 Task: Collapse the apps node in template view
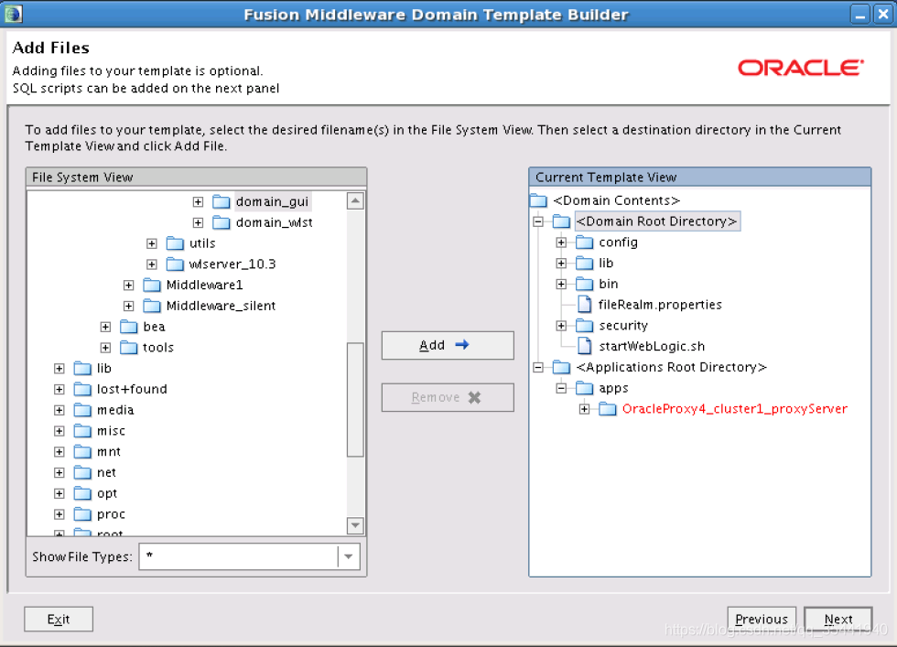point(561,388)
